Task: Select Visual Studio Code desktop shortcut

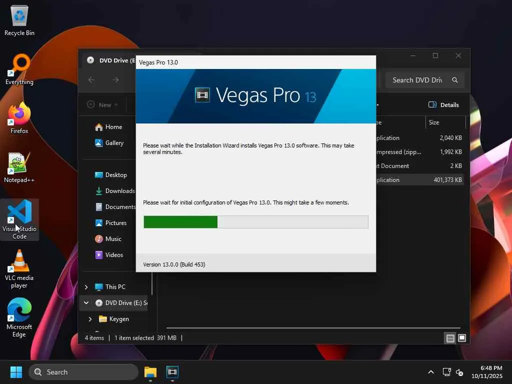Action: (19, 219)
